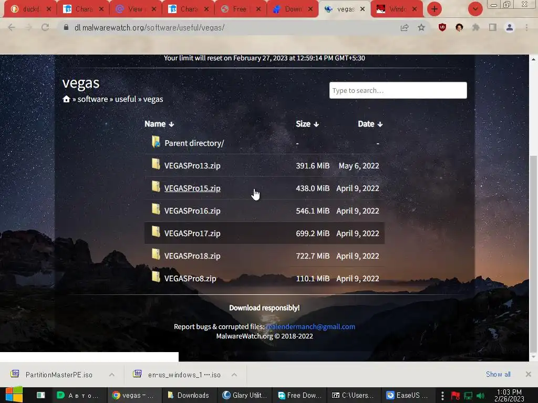Open the uBlock Origin extension icon

click(x=442, y=27)
